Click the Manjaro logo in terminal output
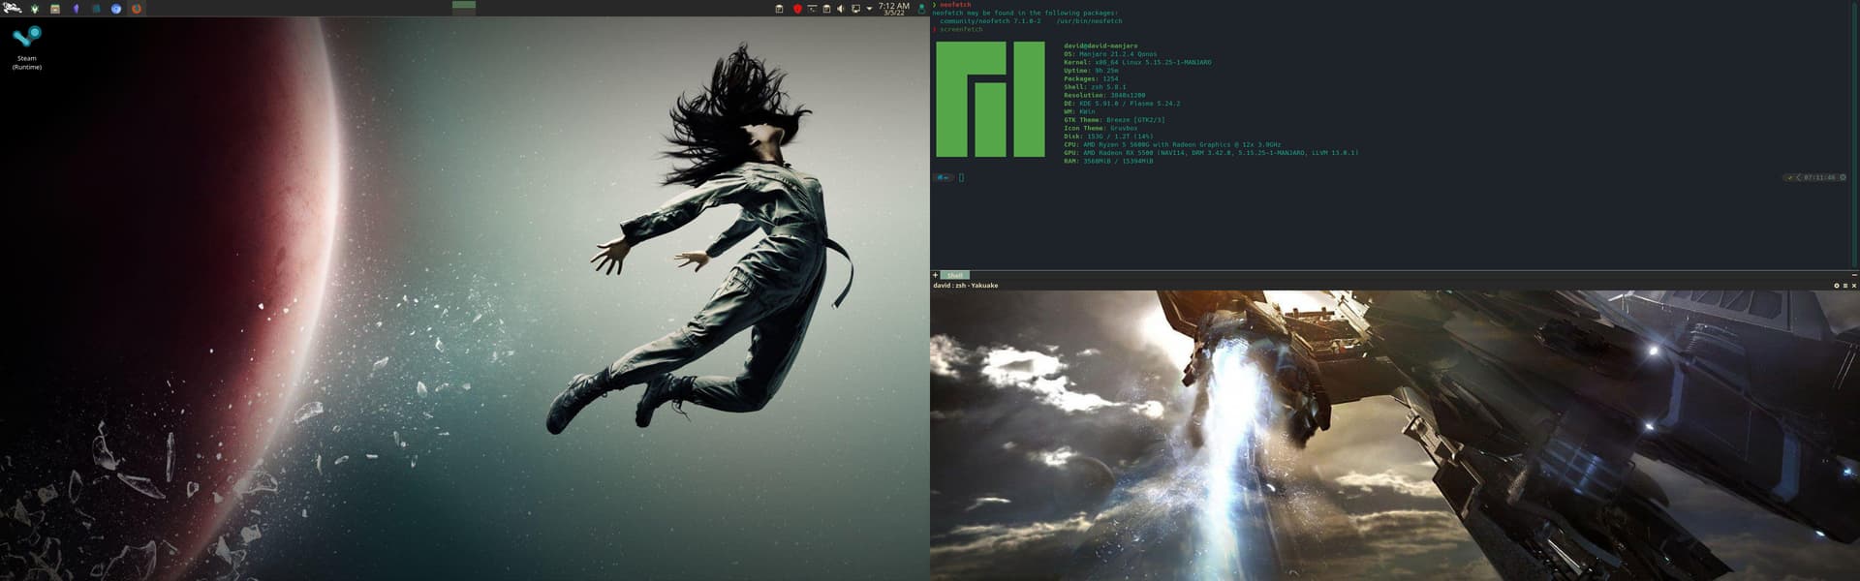The height and width of the screenshot is (581, 1860). pos(990,99)
